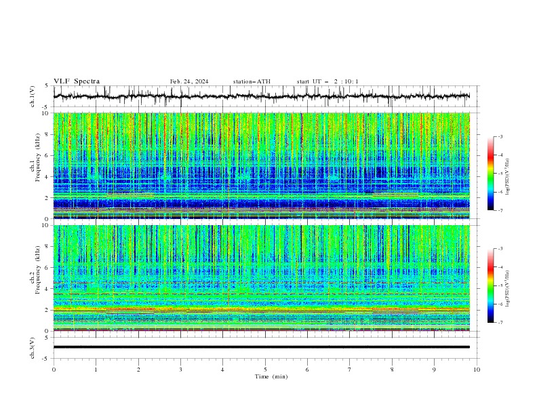The image size is (537, 415).
Task: Click the "8" kHz tick of ch.1 spectrogram
Action: pos(48,134)
